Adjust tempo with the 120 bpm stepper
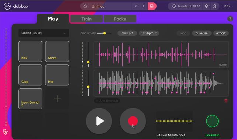This screenshot has height=140, width=237. pyautogui.click(x=149, y=33)
